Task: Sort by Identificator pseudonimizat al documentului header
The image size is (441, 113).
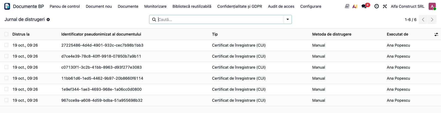Action: pyautogui.click(x=101, y=34)
